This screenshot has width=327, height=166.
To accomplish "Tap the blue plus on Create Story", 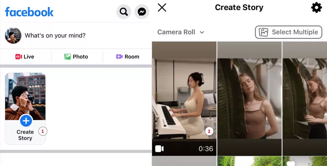I will [x=26, y=121].
